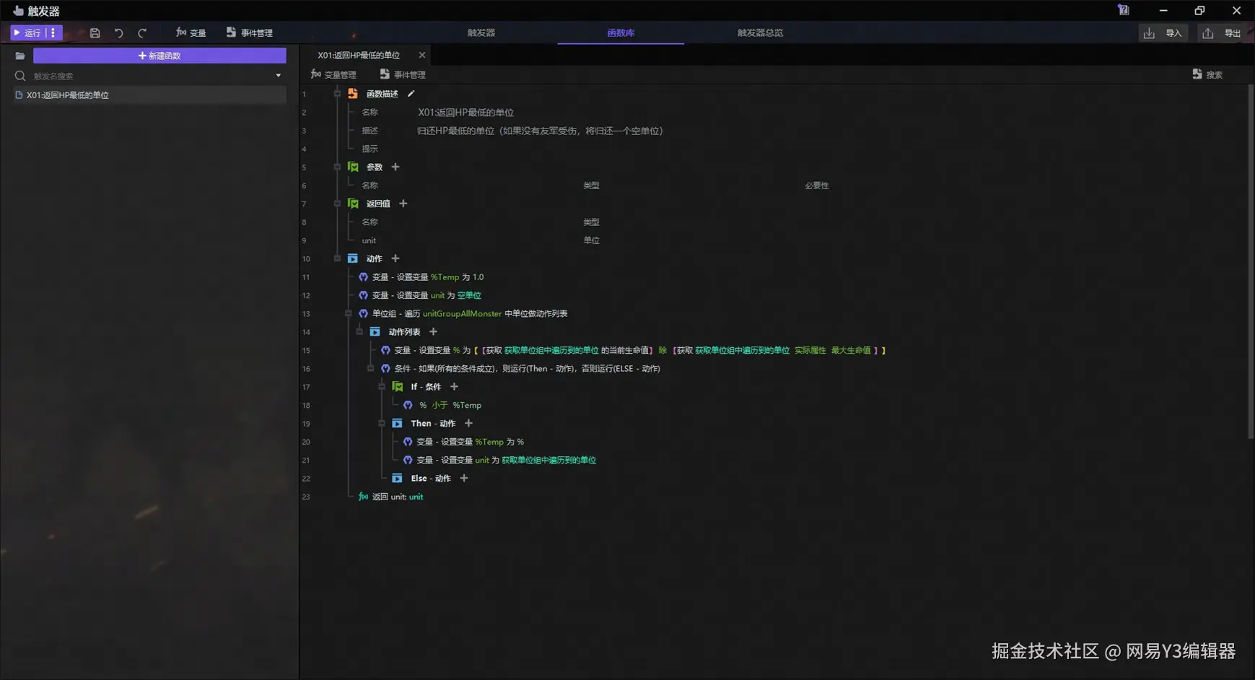Add an action with the Else - 动作 plus icon

[464, 479]
